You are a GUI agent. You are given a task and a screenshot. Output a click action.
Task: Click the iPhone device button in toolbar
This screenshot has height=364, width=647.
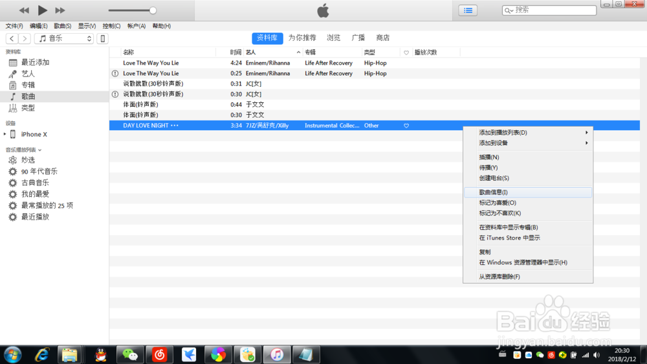point(103,38)
